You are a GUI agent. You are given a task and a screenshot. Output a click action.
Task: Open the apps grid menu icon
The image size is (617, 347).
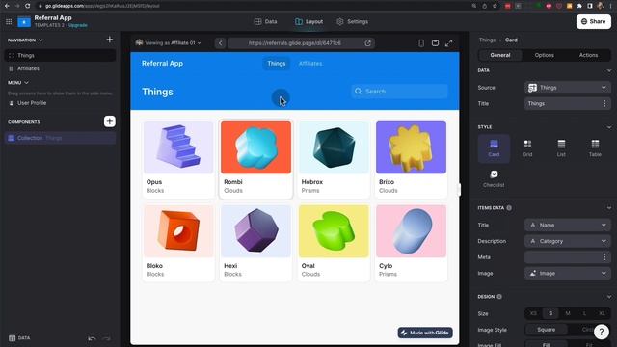pos(9,21)
